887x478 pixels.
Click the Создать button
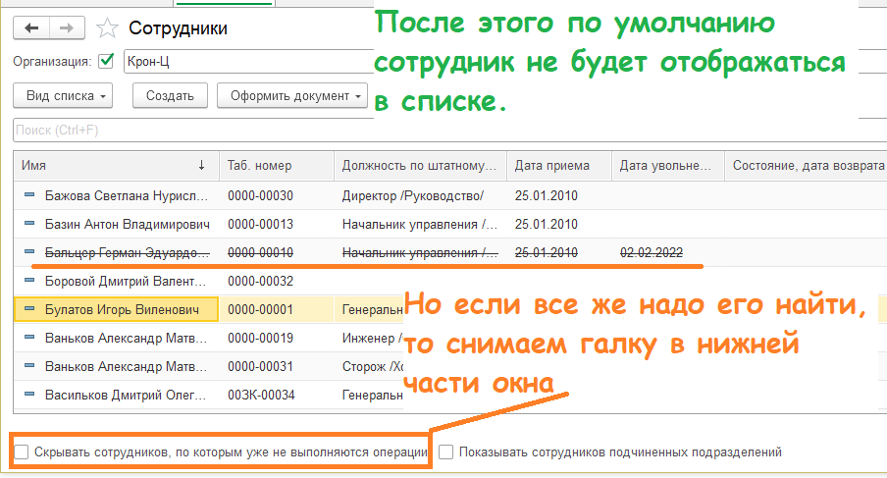(170, 95)
